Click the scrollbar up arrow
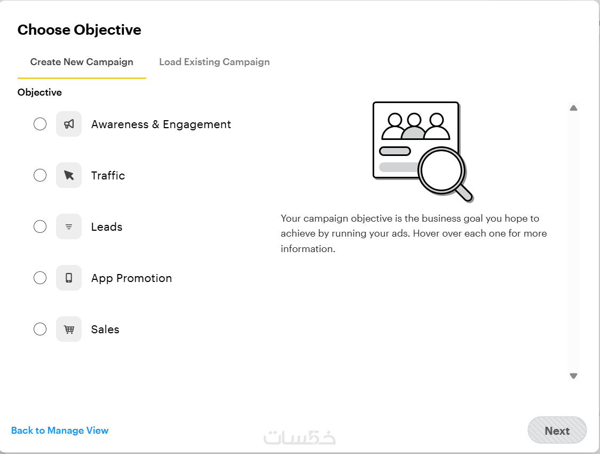600x454 pixels. click(573, 108)
